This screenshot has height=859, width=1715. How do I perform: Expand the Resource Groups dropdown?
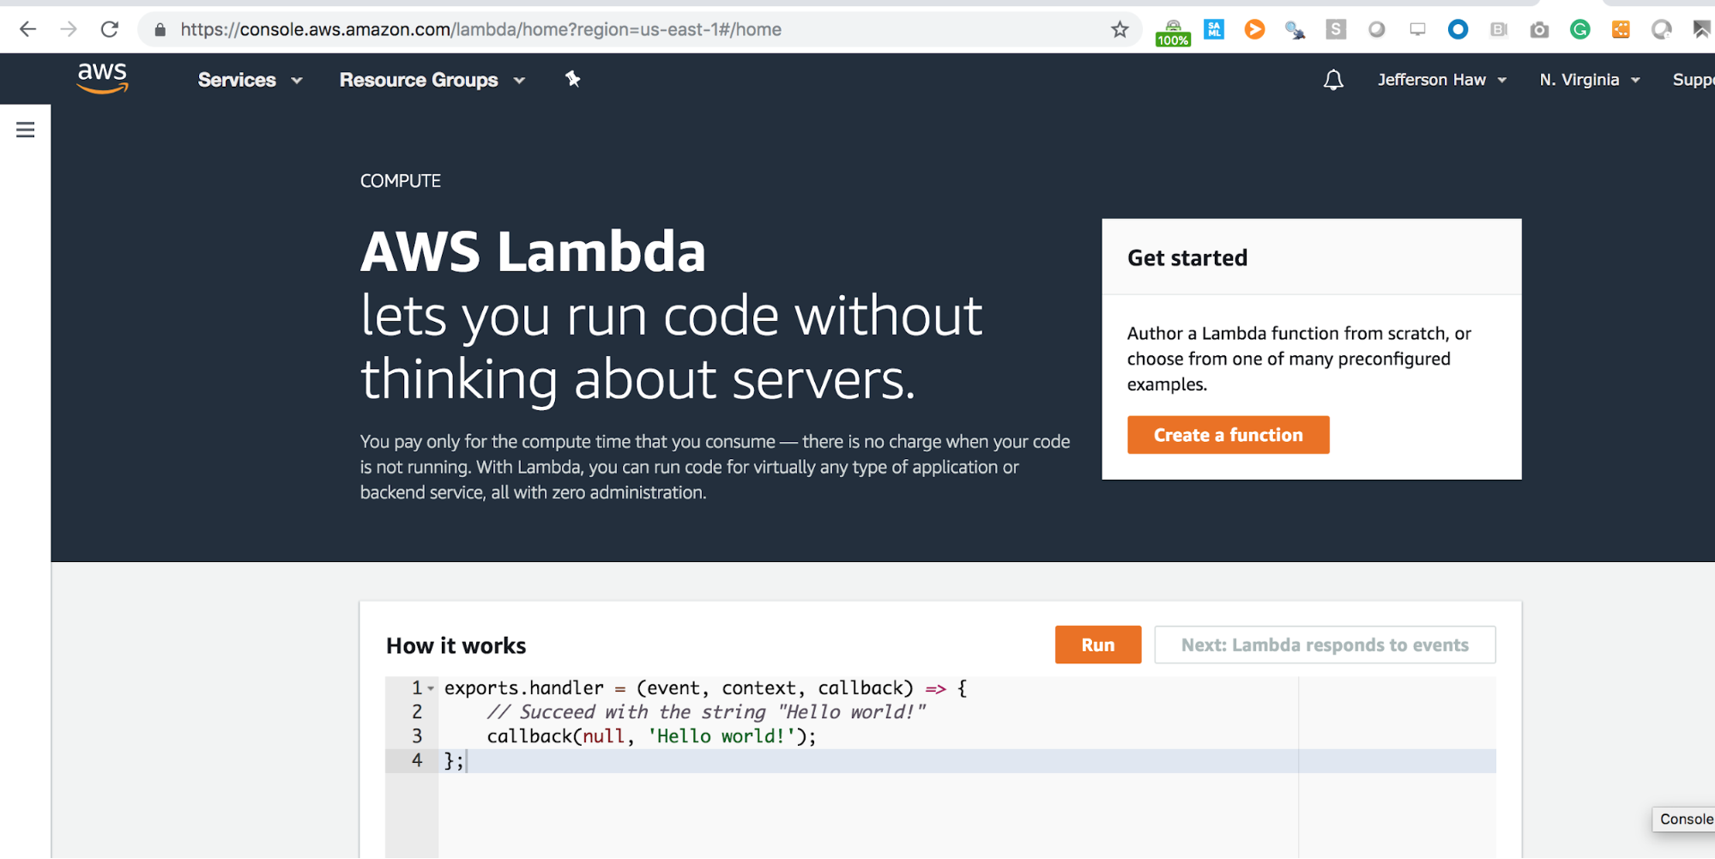point(432,80)
